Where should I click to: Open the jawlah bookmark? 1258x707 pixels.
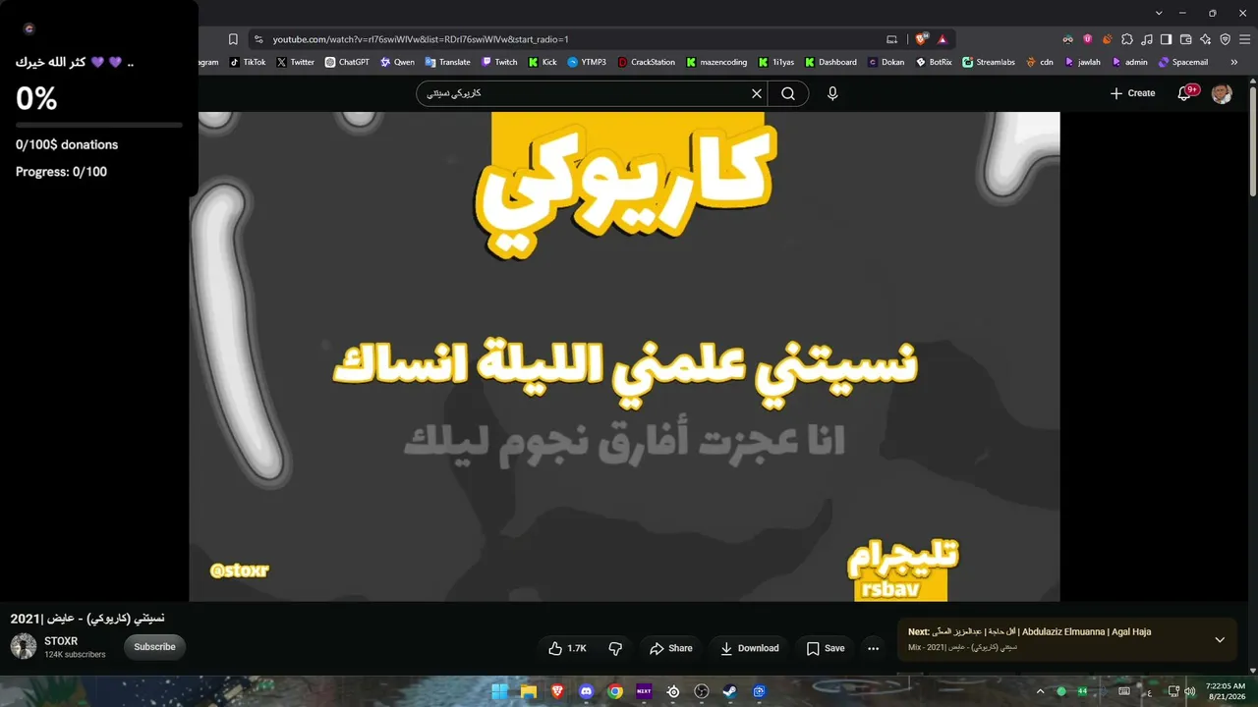[1083, 62]
